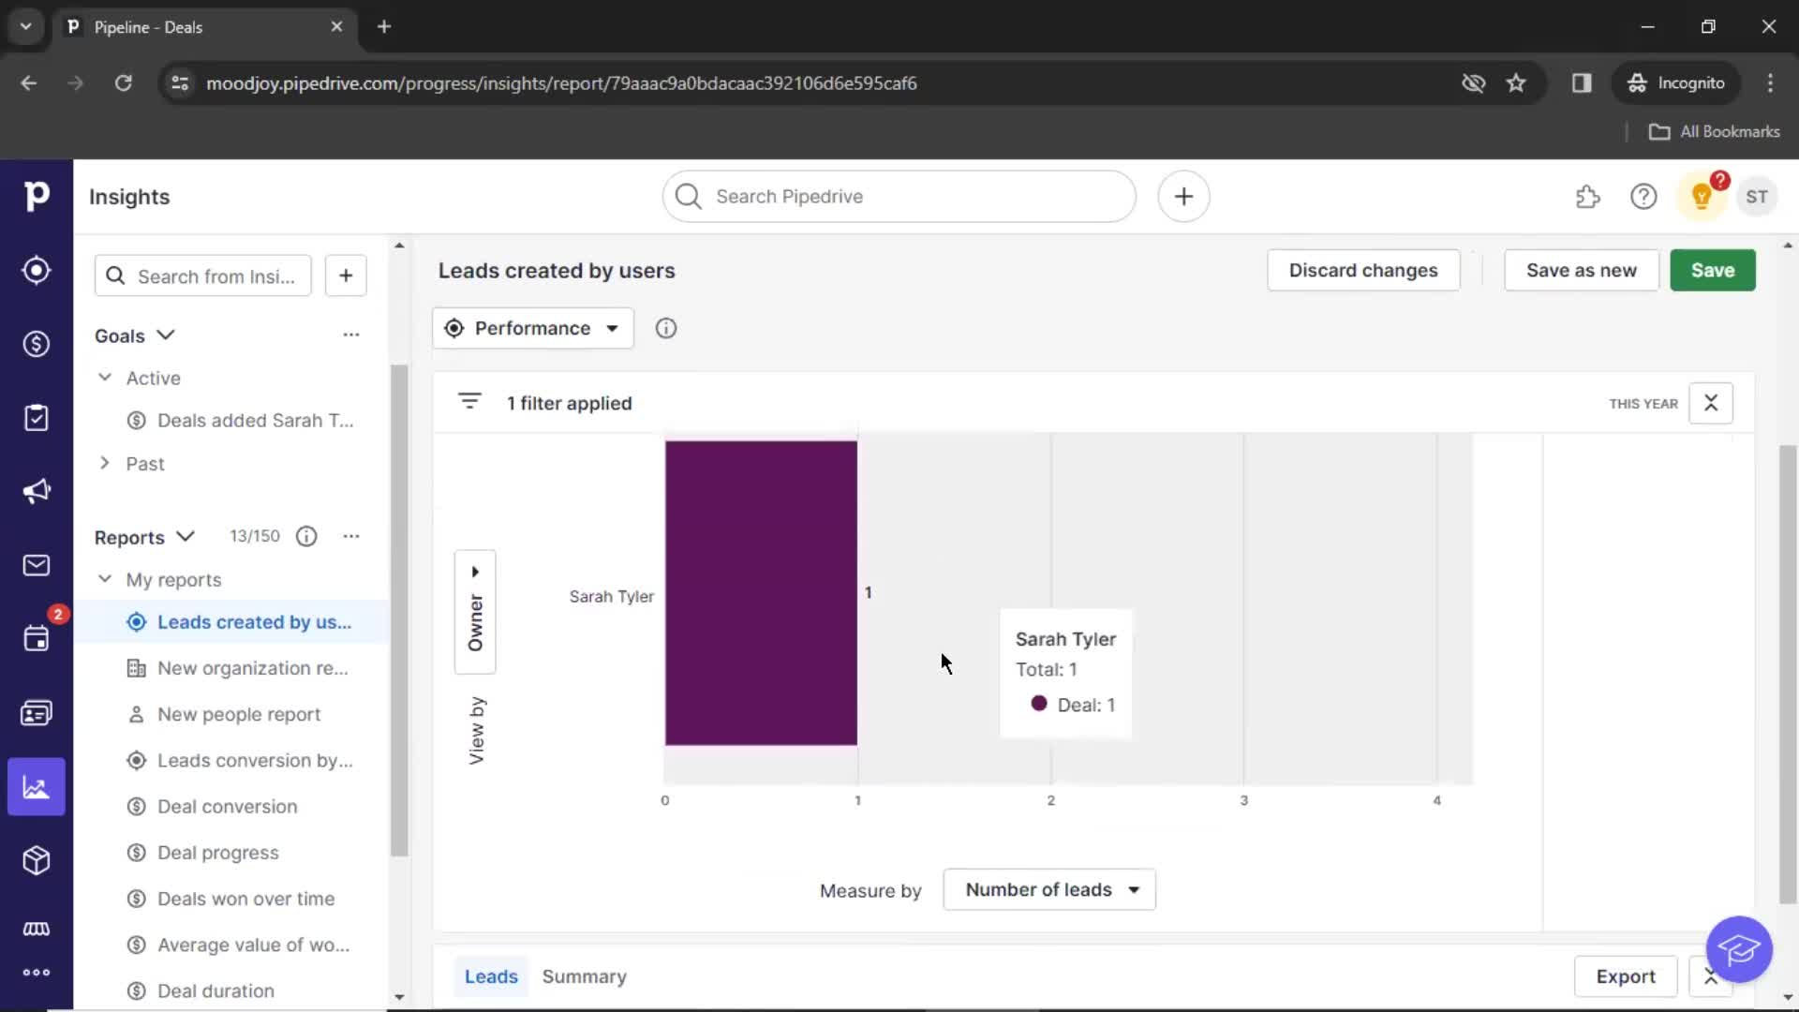The image size is (1799, 1012).
Task: Click the Discard changes button
Action: point(1363,269)
